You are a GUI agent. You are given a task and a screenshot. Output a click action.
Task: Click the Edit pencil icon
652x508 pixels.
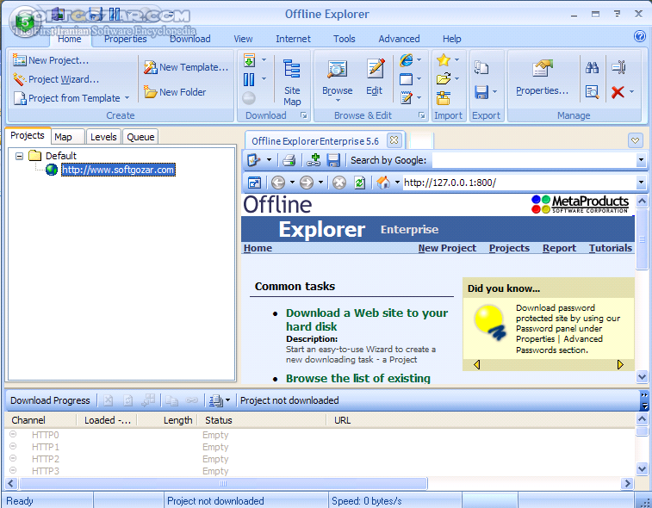pyautogui.click(x=375, y=77)
